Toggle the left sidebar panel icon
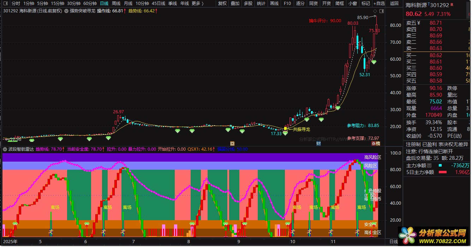The width and height of the screenshot is (472, 247). pos(6,4)
